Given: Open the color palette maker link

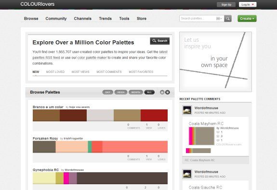Looking at the screenshot, I should click(x=92, y=58).
